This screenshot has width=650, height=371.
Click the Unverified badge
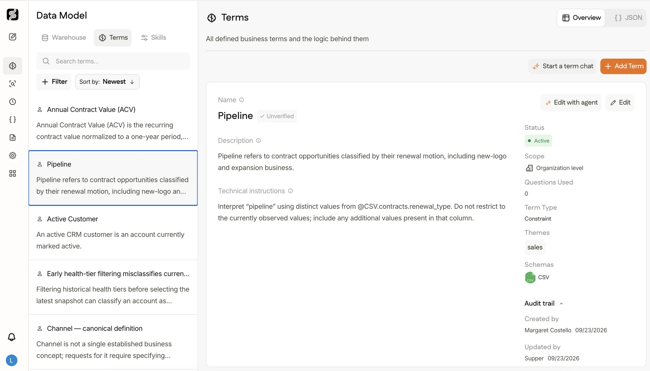pyautogui.click(x=277, y=116)
